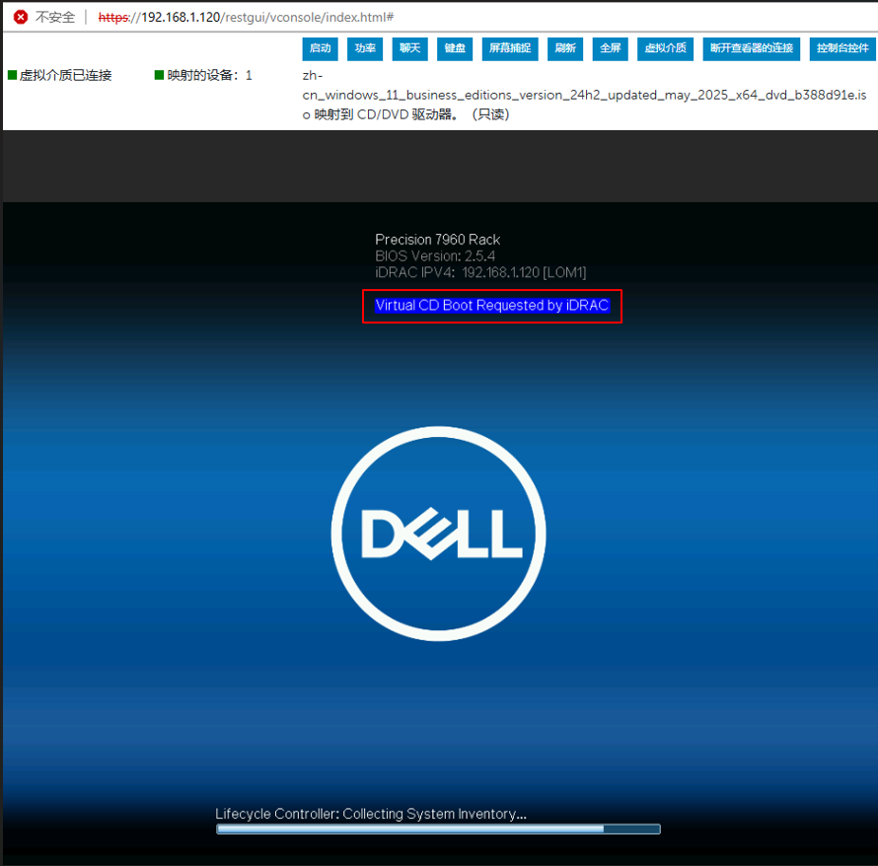Click the URL in the address bar

(x=246, y=18)
